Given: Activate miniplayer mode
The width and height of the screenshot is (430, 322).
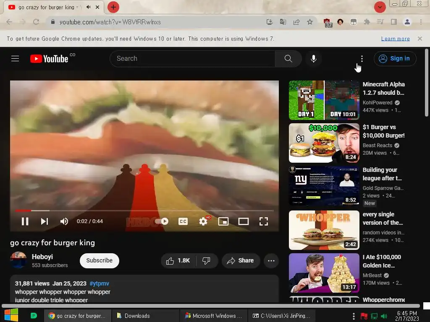Looking at the screenshot, I should [x=223, y=221].
